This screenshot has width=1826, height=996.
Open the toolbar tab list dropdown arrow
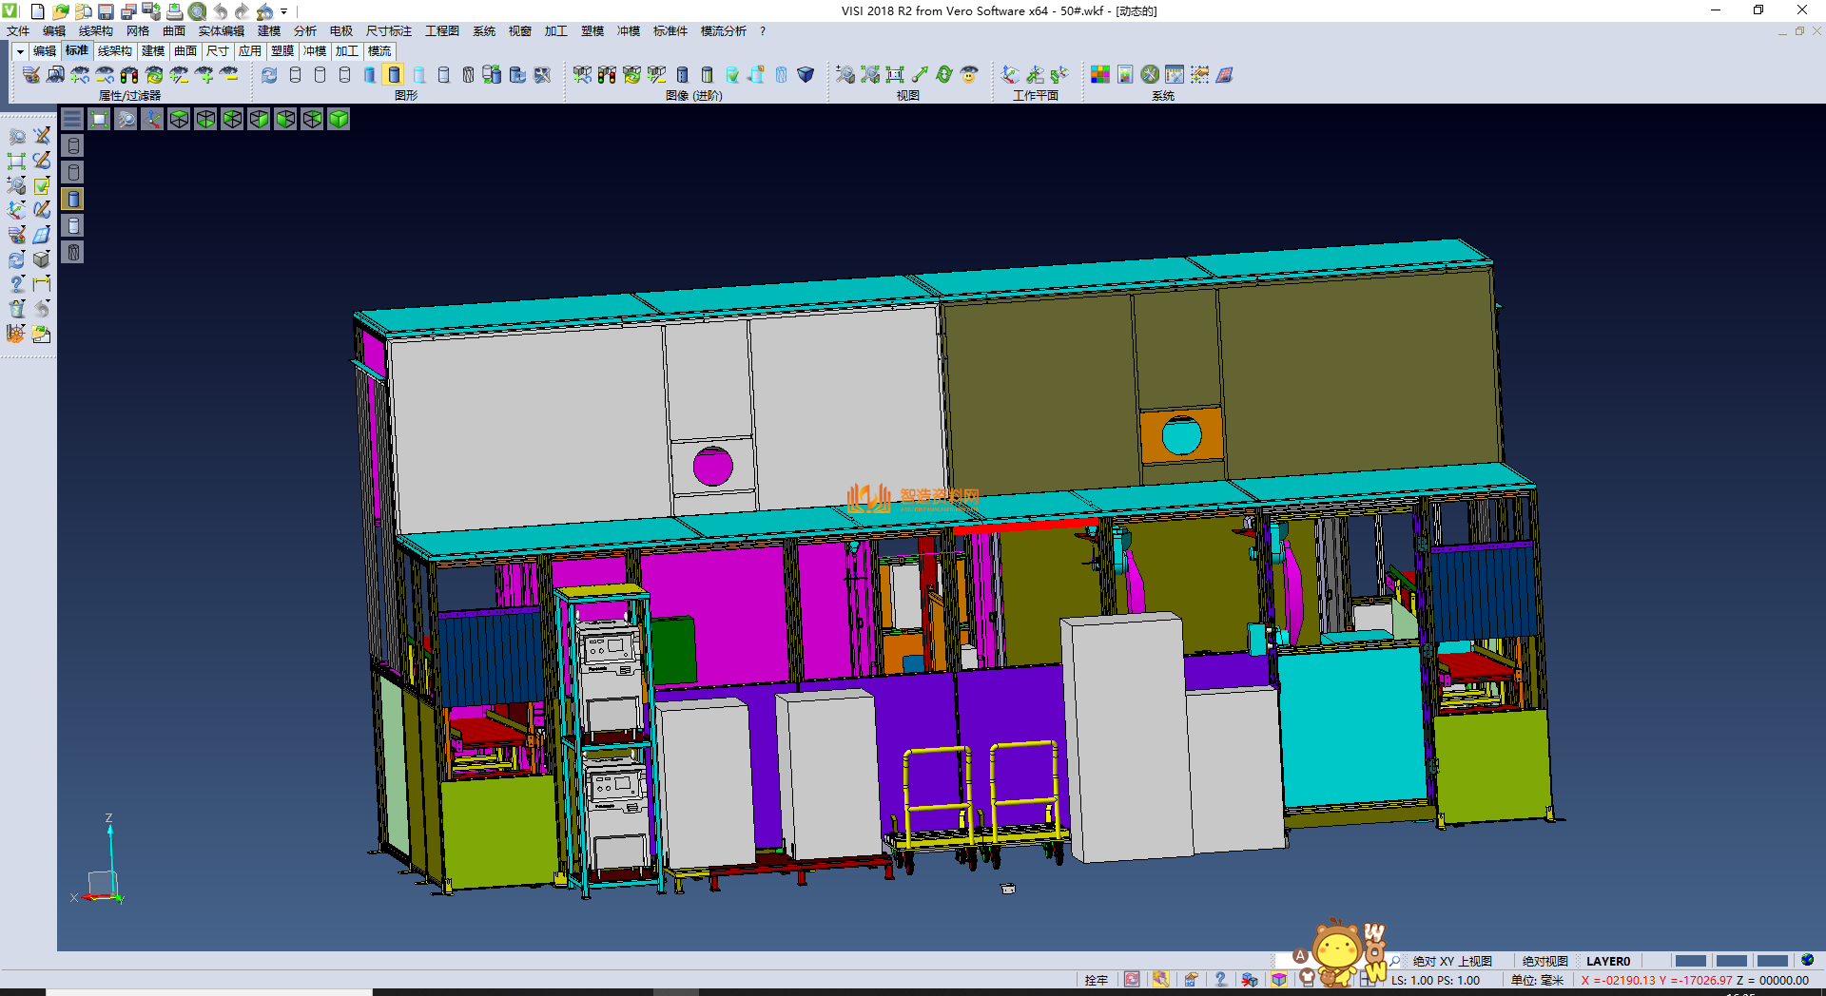(20, 51)
